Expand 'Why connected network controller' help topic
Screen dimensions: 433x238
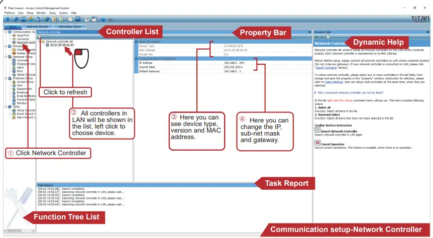click(x=315, y=92)
